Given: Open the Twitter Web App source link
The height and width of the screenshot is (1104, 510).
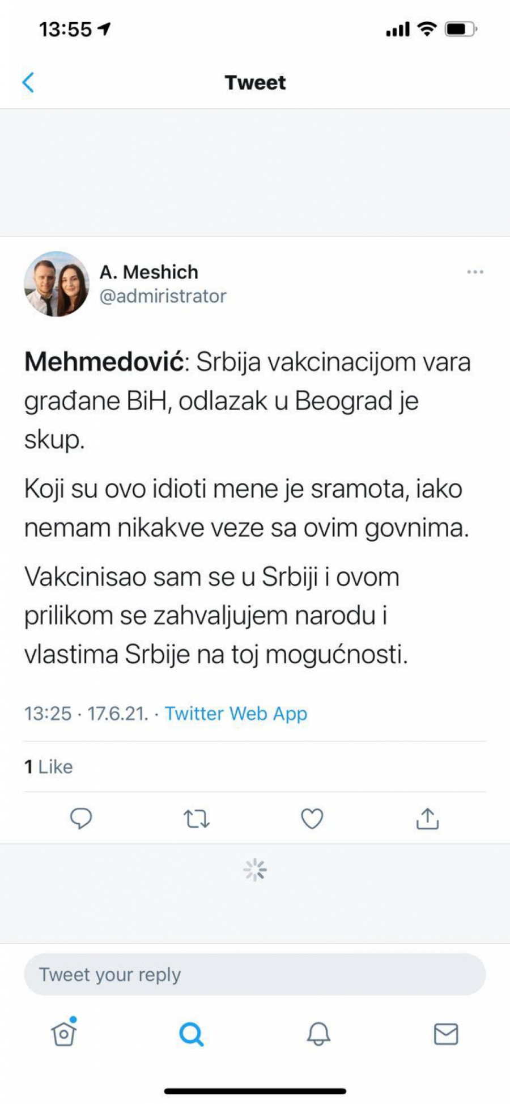Looking at the screenshot, I should pyautogui.click(x=236, y=713).
